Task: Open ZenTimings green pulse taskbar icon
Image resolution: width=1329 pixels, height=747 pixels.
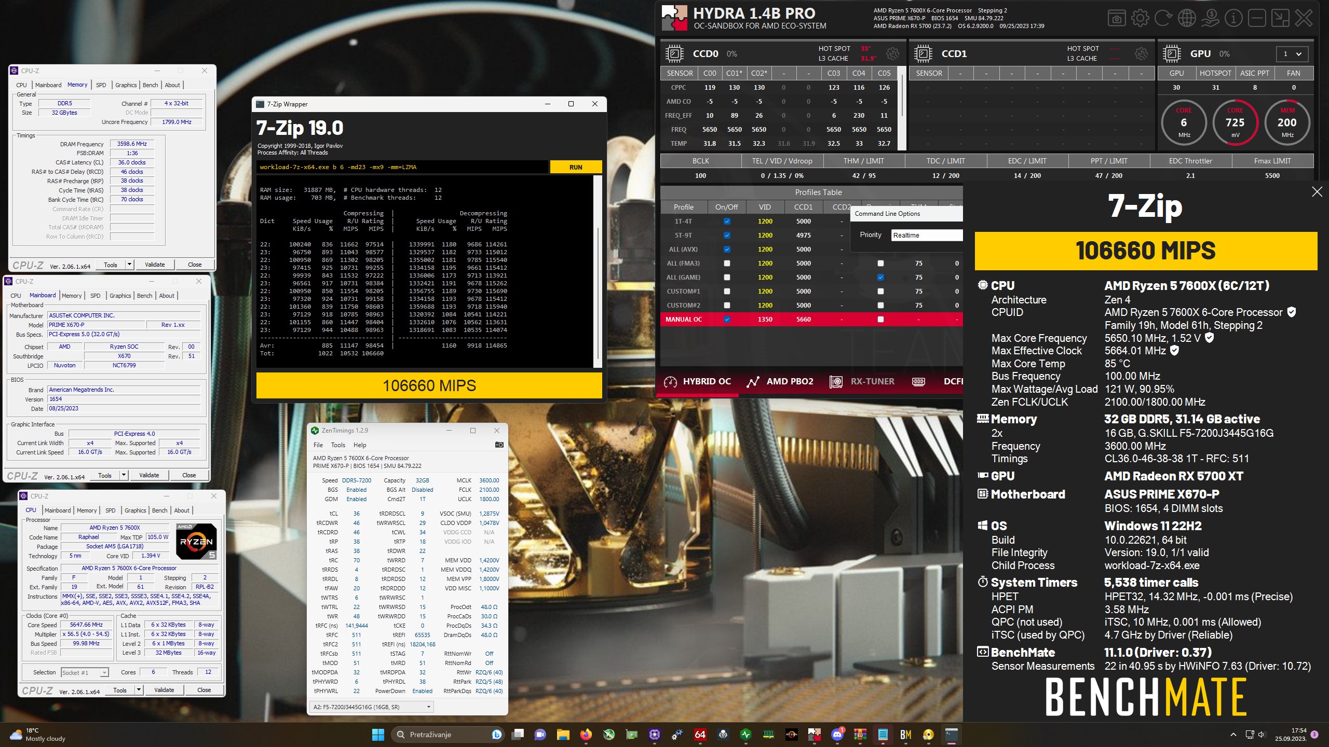Action: [746, 735]
